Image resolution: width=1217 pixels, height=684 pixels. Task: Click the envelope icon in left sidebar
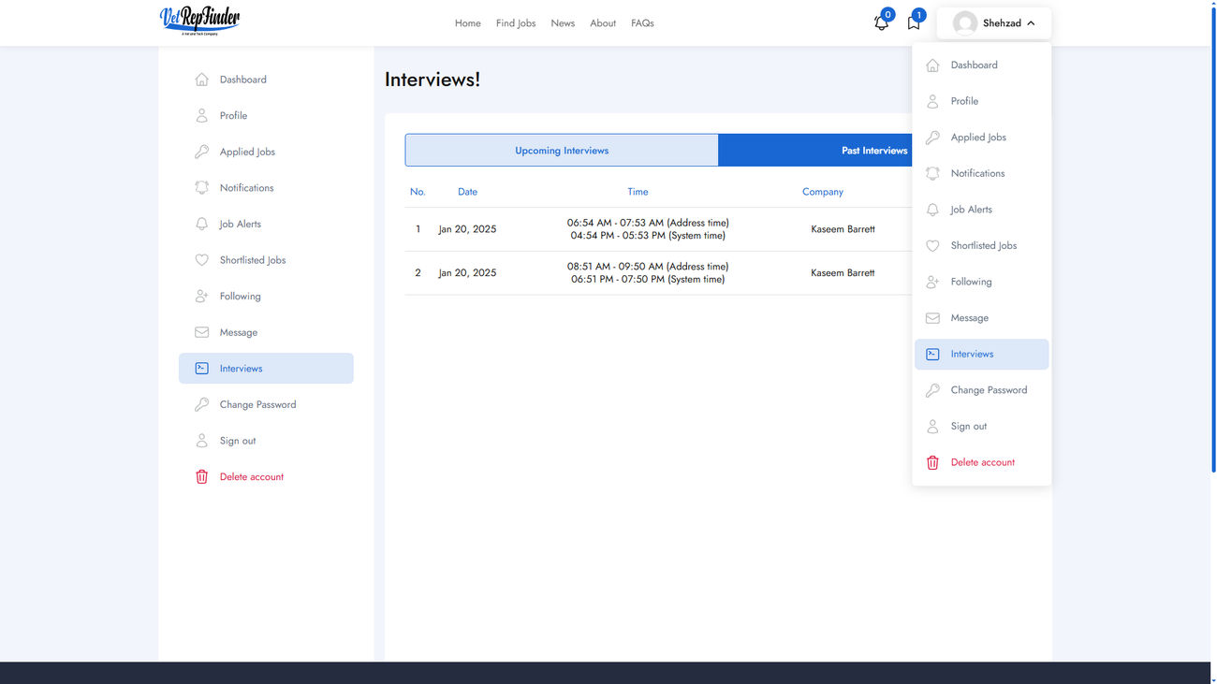(x=201, y=332)
